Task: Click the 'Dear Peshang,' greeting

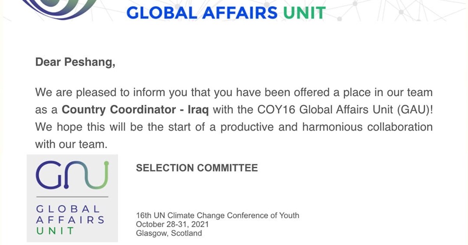Action: [x=75, y=62]
